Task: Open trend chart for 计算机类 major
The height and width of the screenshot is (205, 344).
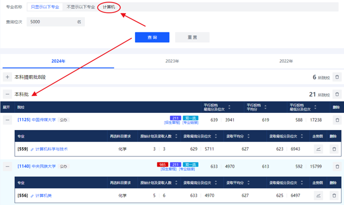Action: [319, 195]
